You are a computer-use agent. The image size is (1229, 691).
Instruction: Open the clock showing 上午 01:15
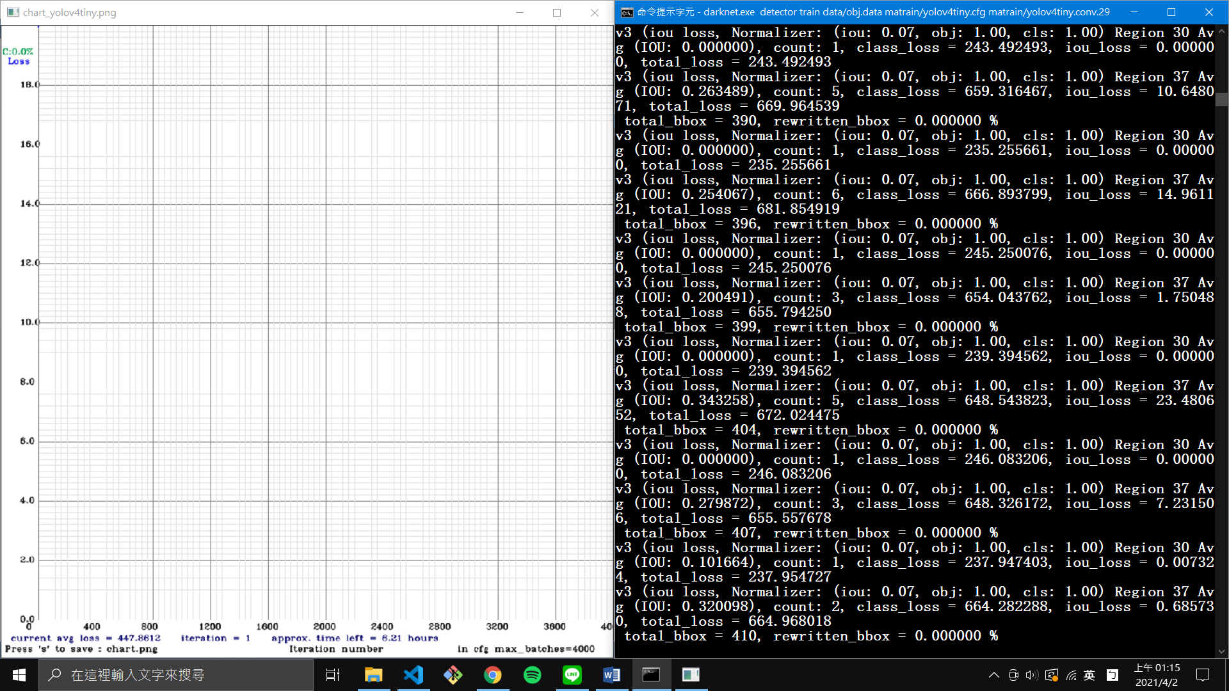(x=1157, y=675)
